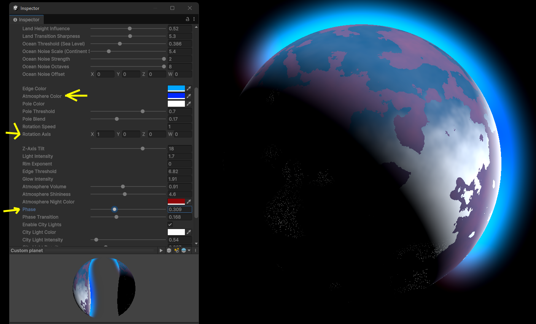Click Atmosphere Shininess slider handle
Screen dimensions: 536x324
tap(125, 194)
